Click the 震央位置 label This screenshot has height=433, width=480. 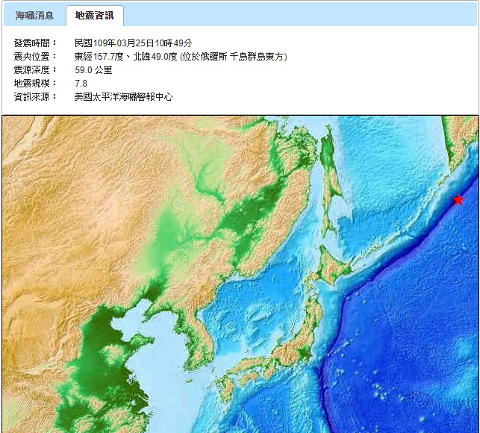35,57
